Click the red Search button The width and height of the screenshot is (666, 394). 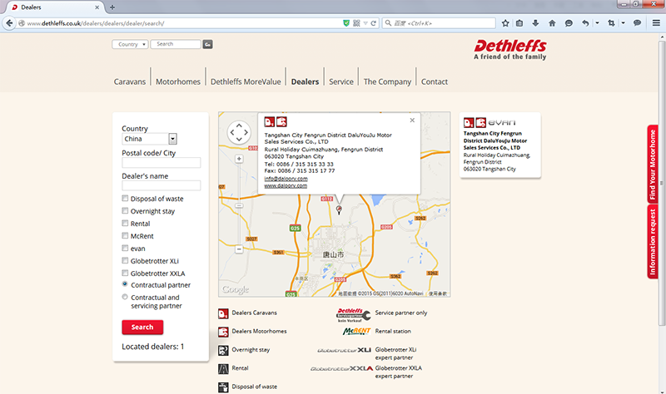pos(142,327)
